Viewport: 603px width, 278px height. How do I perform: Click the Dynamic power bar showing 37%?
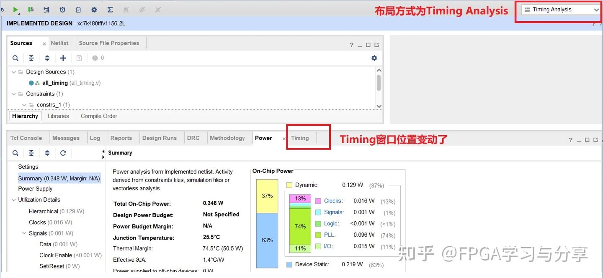[x=268, y=195]
